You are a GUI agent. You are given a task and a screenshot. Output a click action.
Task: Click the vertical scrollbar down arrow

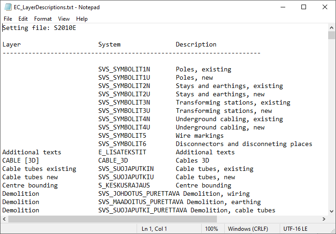point(331,211)
